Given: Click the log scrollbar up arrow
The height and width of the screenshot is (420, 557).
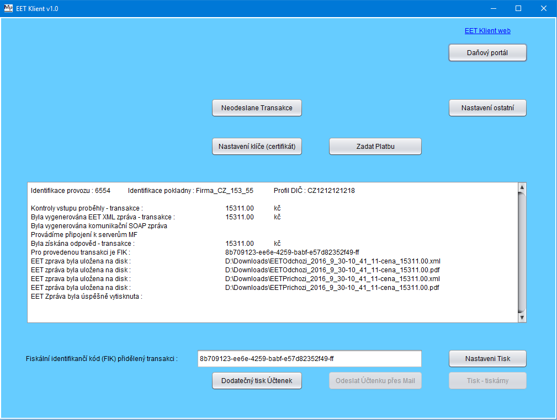Looking at the screenshot, I should [x=521, y=187].
